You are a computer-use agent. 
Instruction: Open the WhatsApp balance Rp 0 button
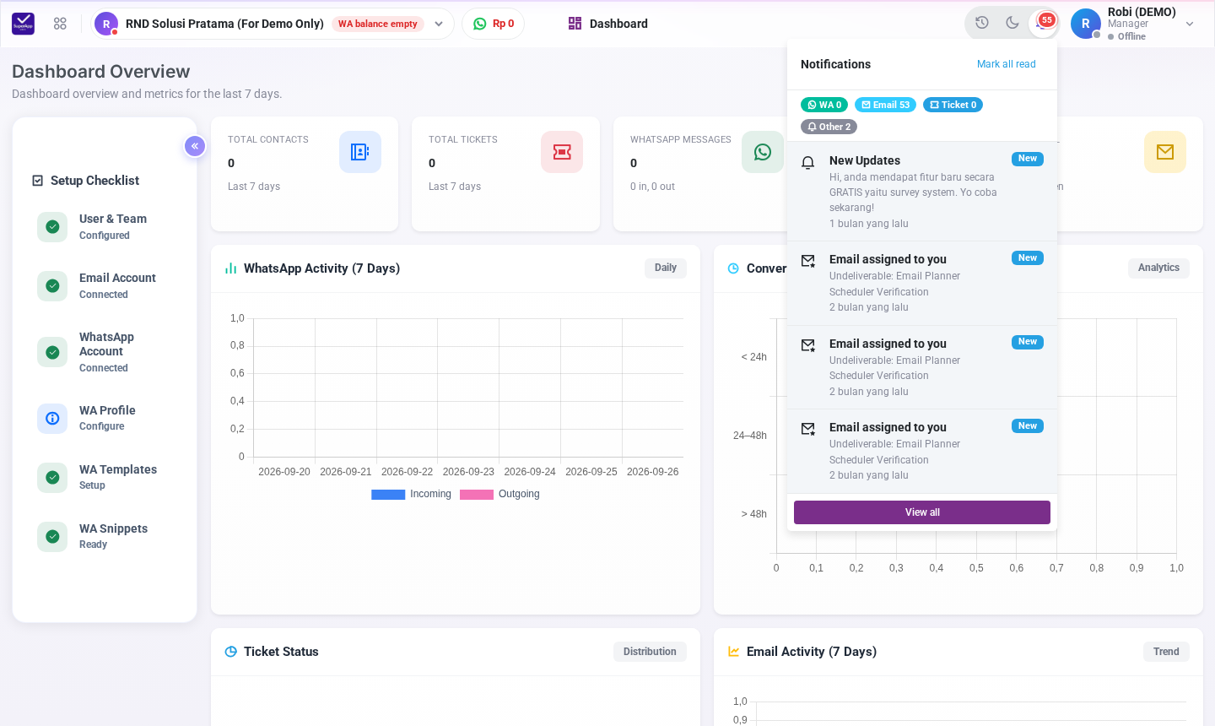(x=494, y=24)
